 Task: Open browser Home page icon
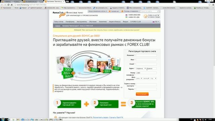pos(12,5)
